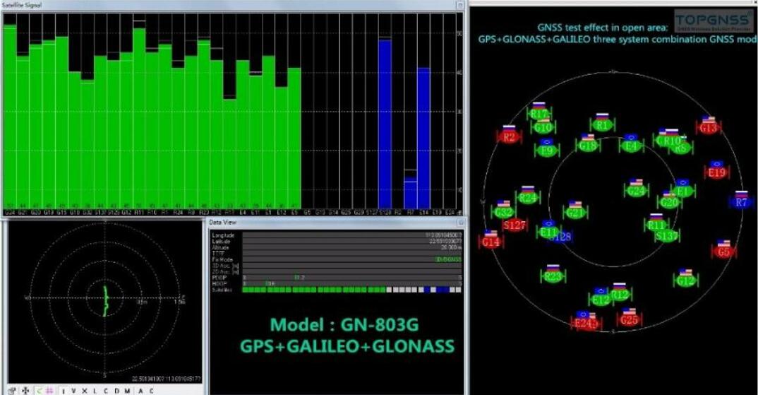Click the coordinate readout in deviation map
Viewport: 758px width, 395px height.
167,379
